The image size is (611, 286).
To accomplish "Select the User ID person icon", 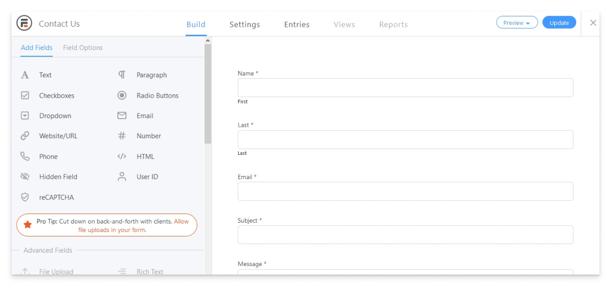I will (x=122, y=177).
